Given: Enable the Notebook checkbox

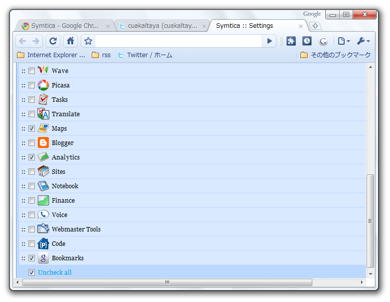Looking at the screenshot, I should point(31,186).
